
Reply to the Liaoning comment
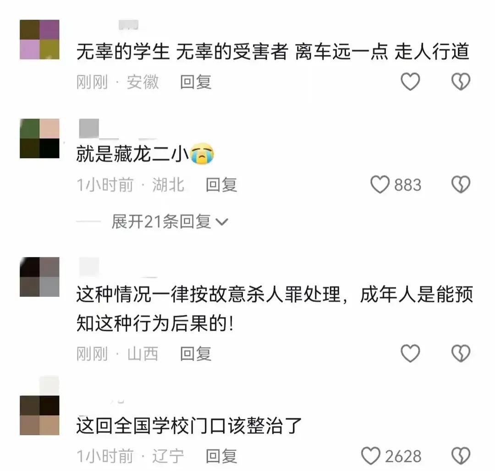(221, 456)
